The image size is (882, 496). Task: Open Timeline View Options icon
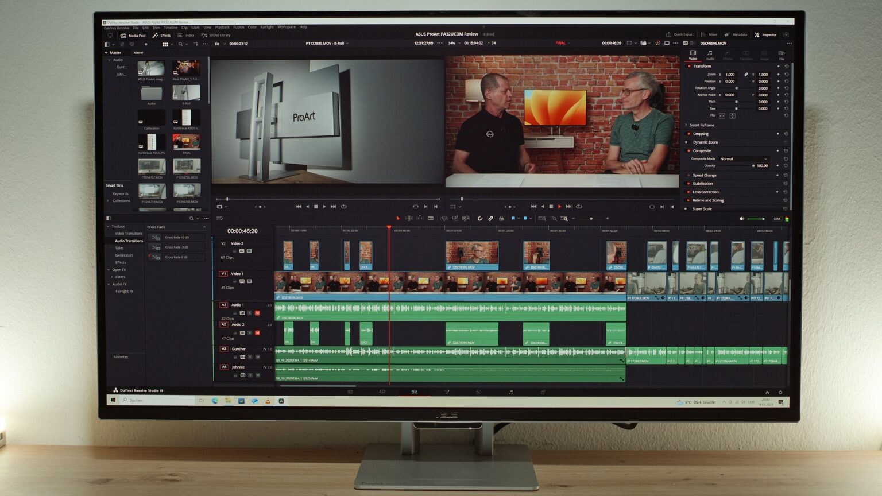(x=219, y=218)
